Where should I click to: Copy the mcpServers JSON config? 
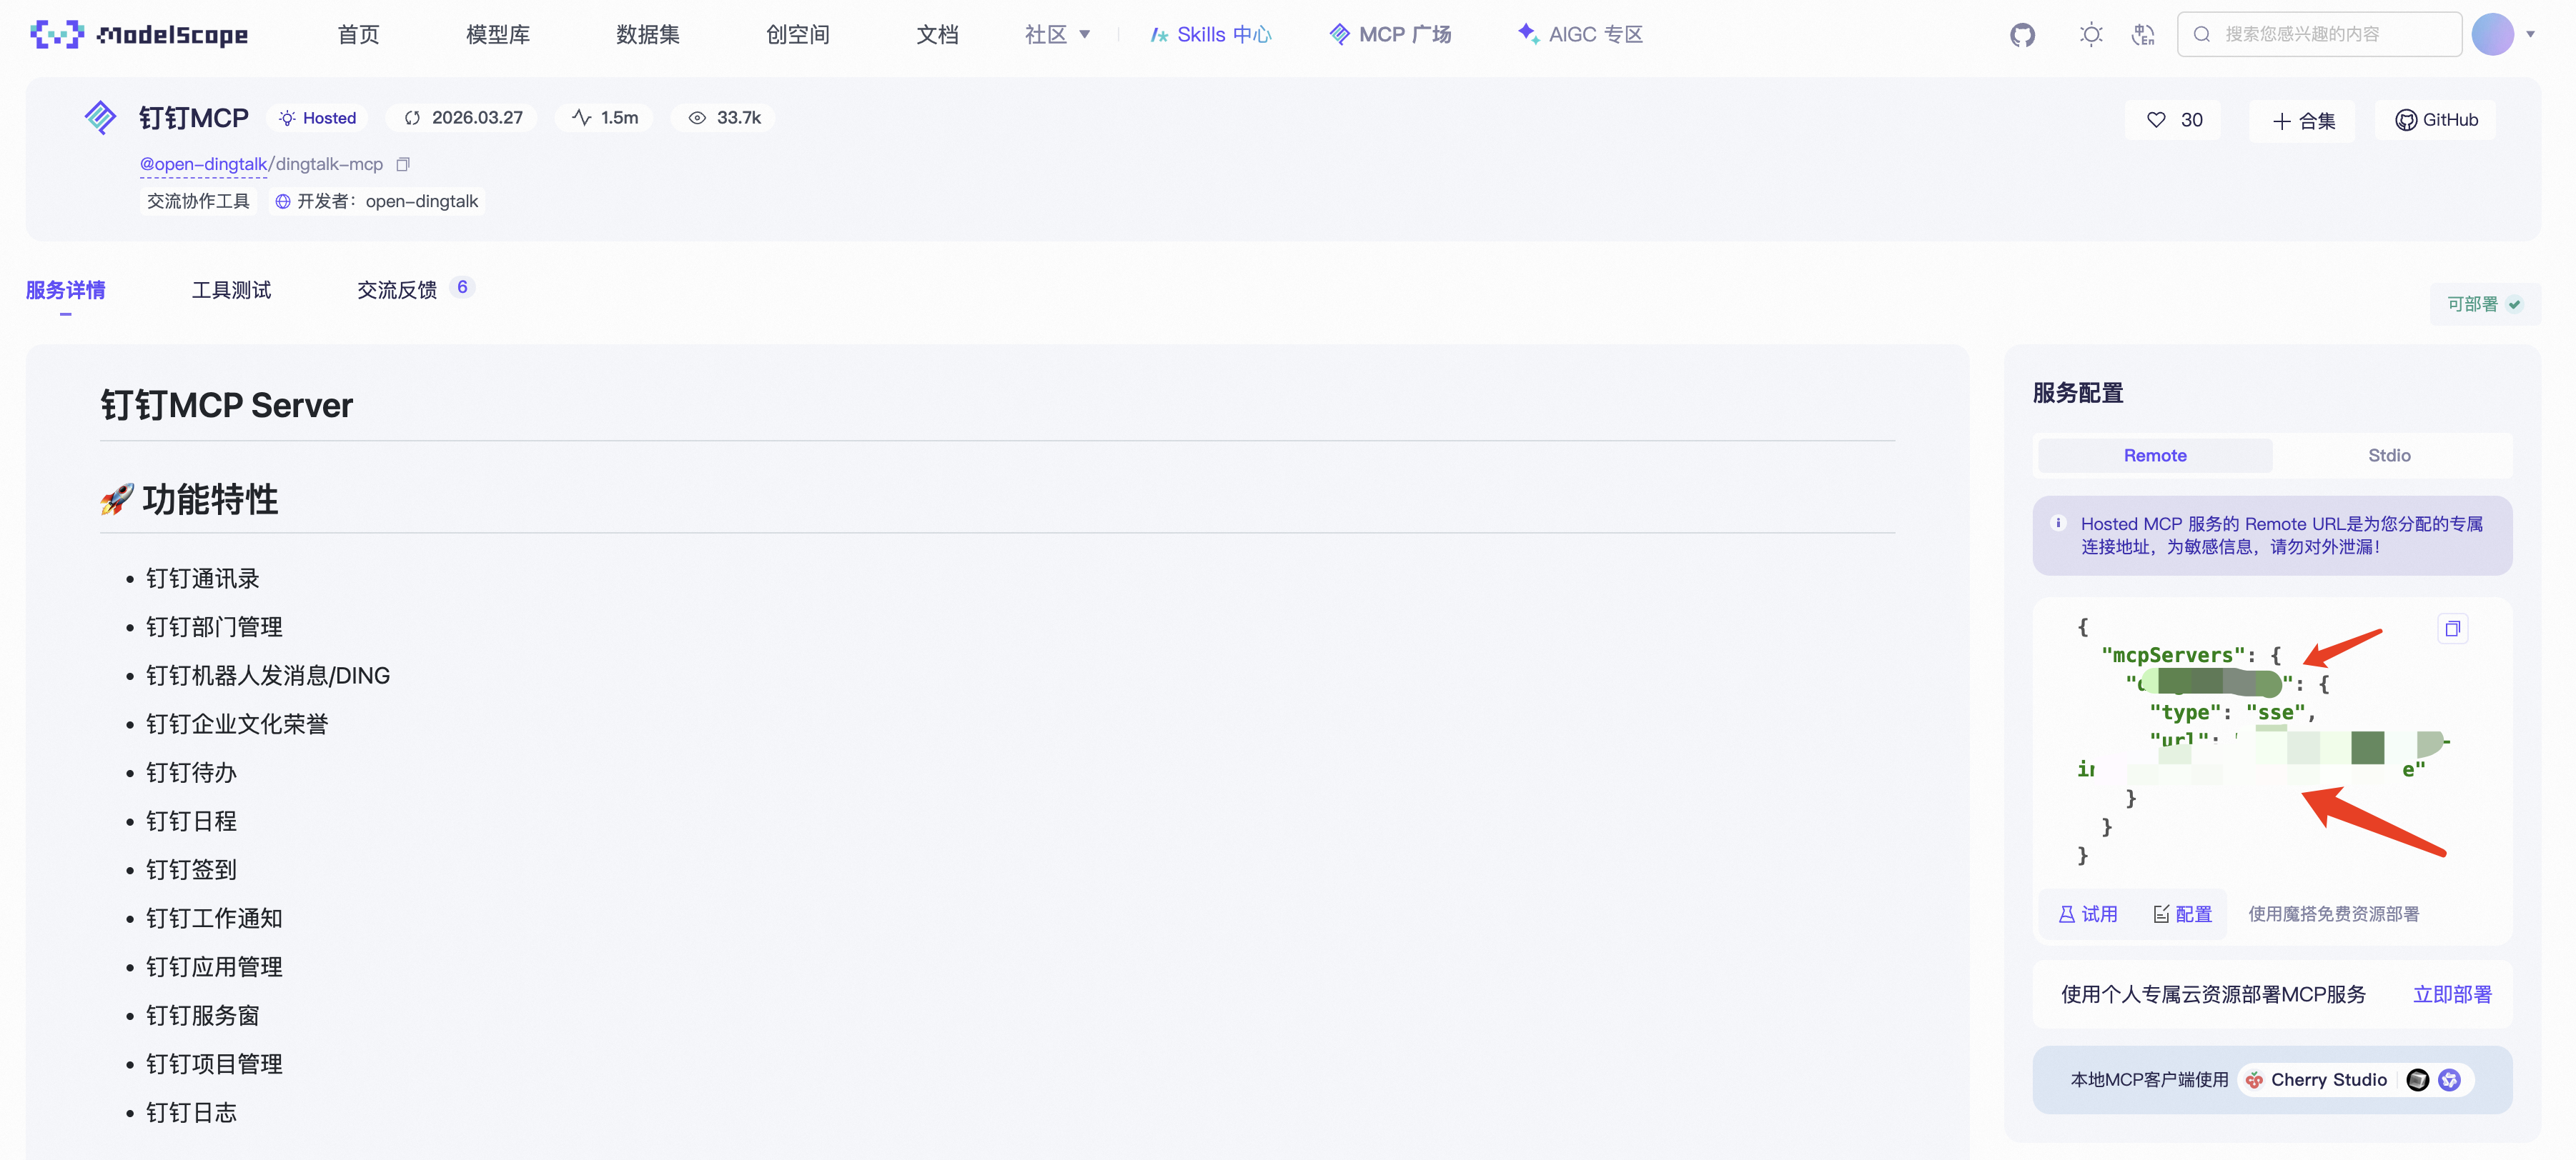[x=2452, y=629]
